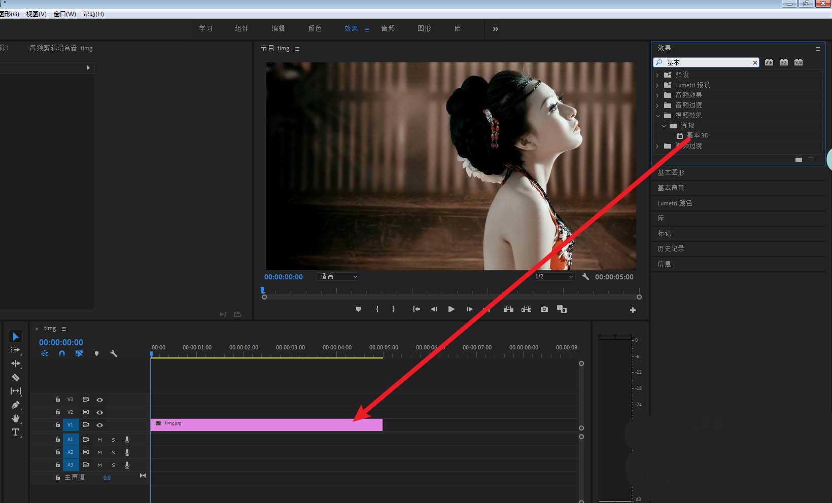Open timeline settings wrench icon
The image size is (832, 503).
pos(114,353)
